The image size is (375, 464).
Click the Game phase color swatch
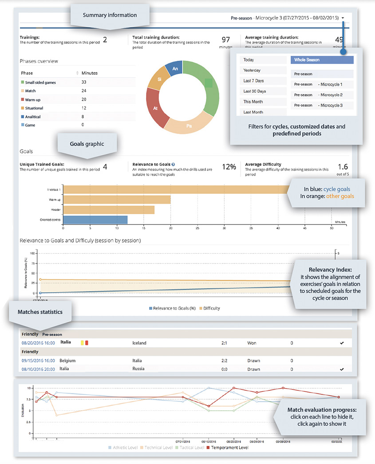[23, 125]
